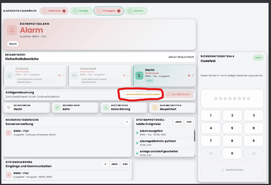The width and height of the screenshot is (271, 185).
Task: Open the Abwesend arming mode card
Action: (x=99, y=76)
